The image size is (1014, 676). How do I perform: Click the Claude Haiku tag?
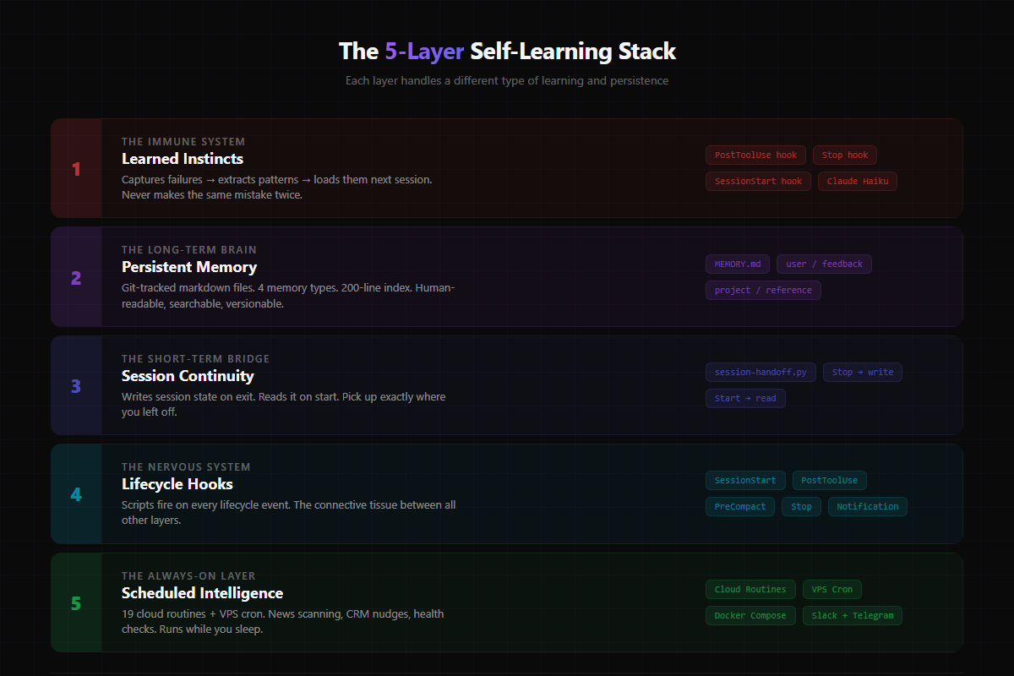point(858,182)
